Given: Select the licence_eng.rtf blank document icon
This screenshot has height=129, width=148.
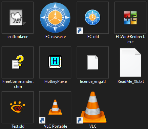Looking at the screenshot, I should [93, 62].
